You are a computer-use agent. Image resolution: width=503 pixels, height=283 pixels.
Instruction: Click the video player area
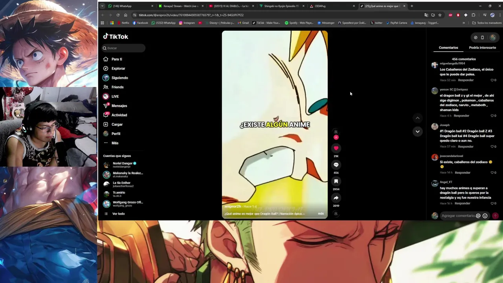coord(275,124)
